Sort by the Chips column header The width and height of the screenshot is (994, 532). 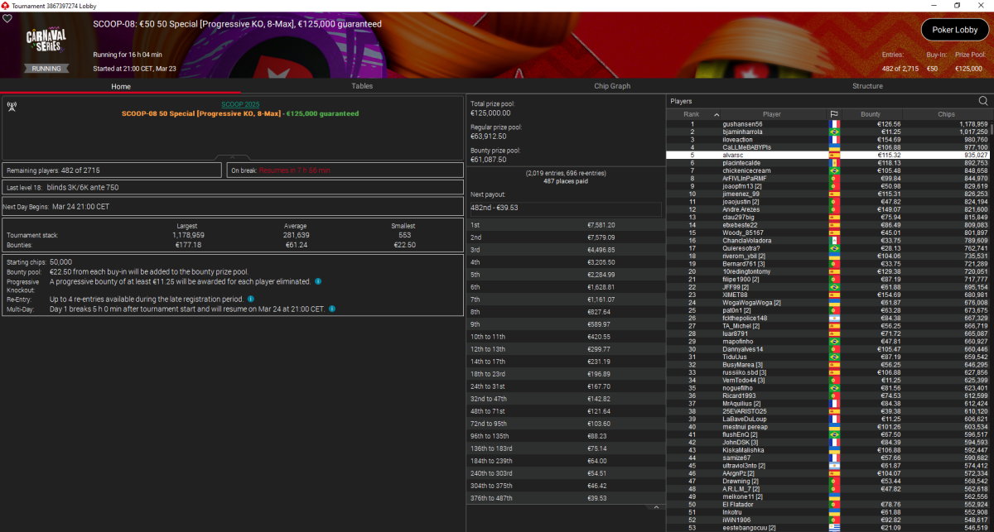coord(947,114)
